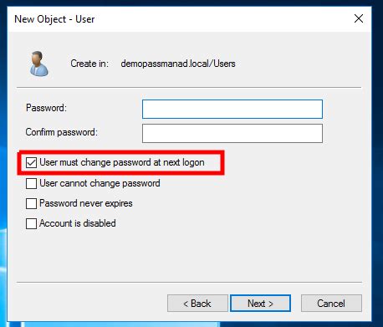The image size is (383, 327).
Task: Check the Account is disabled box
Action: click(x=31, y=223)
